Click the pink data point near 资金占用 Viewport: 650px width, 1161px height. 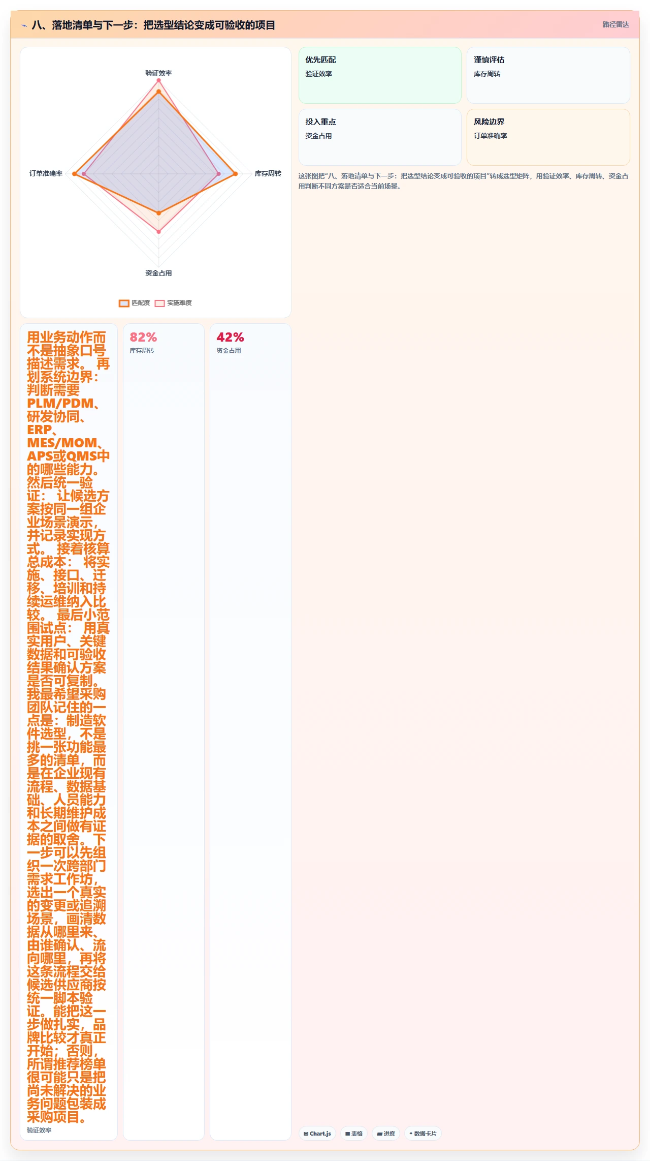(158, 231)
